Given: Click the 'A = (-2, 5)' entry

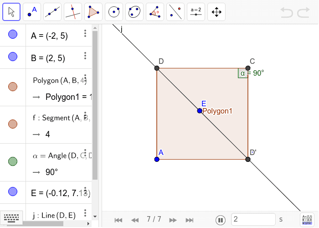Looking at the screenshot, I should tap(49, 36).
